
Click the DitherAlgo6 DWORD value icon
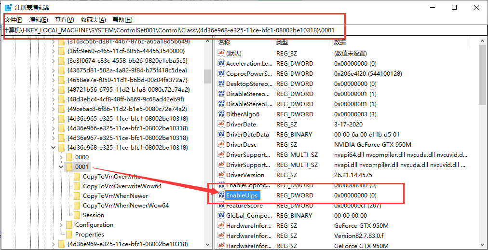(221, 114)
